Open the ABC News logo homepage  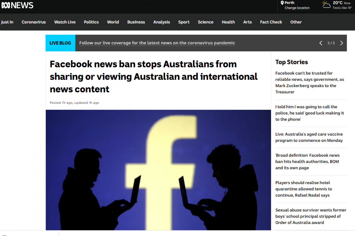coord(17,5)
